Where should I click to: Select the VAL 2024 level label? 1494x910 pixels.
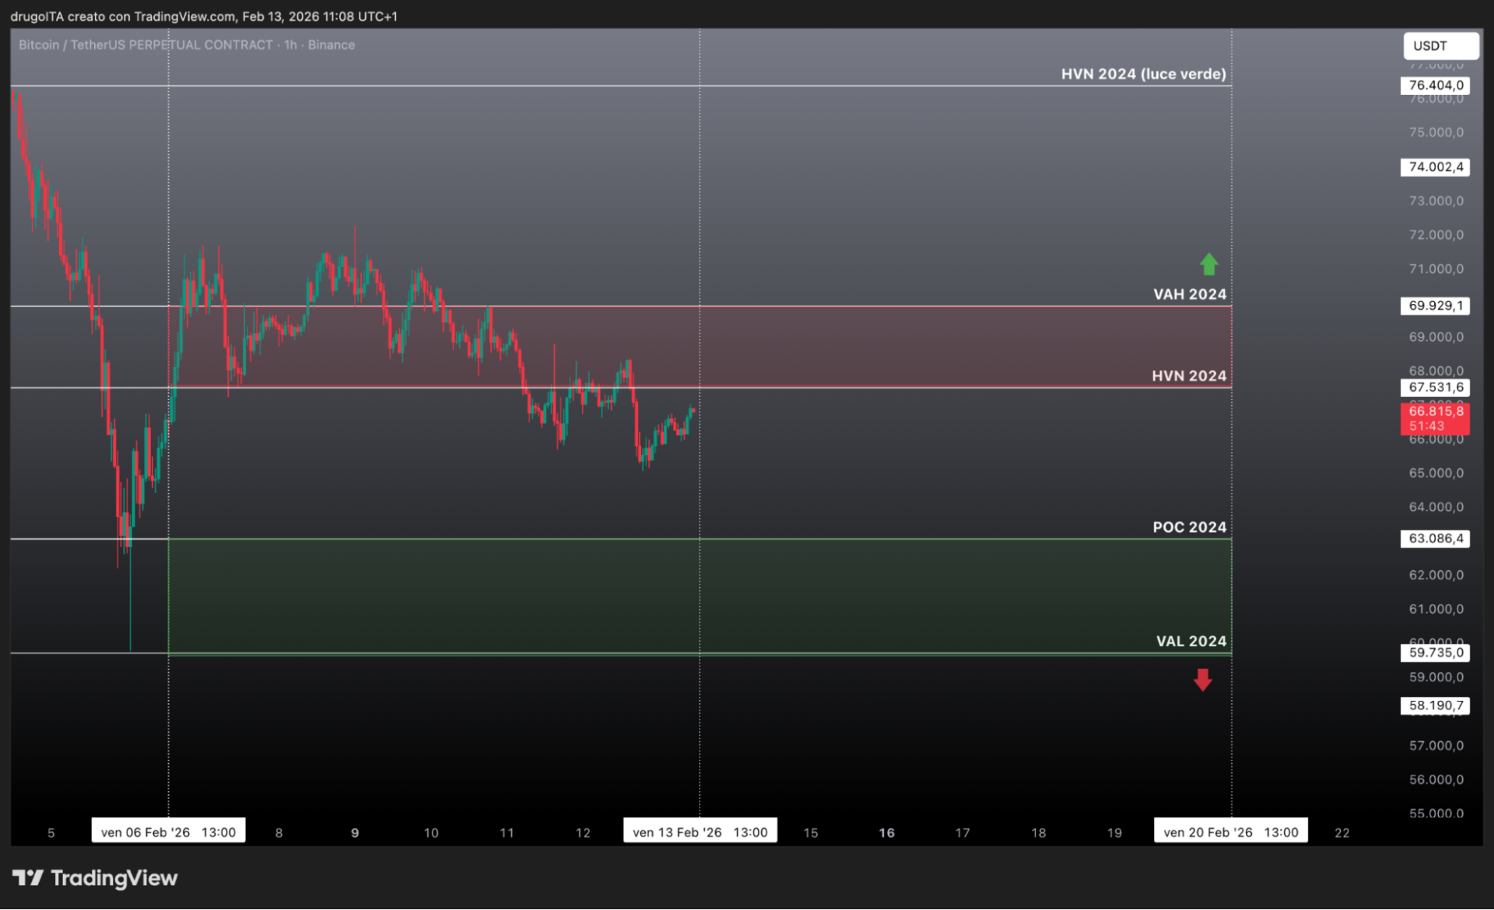click(1191, 641)
